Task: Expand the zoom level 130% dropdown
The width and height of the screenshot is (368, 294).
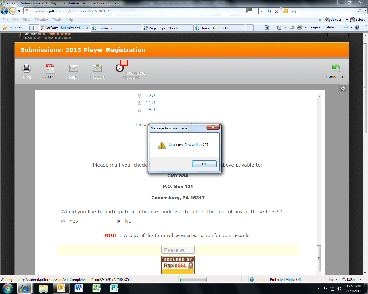Action: click(360, 279)
